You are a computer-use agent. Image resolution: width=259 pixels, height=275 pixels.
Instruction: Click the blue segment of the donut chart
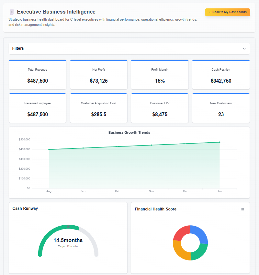[201, 233]
